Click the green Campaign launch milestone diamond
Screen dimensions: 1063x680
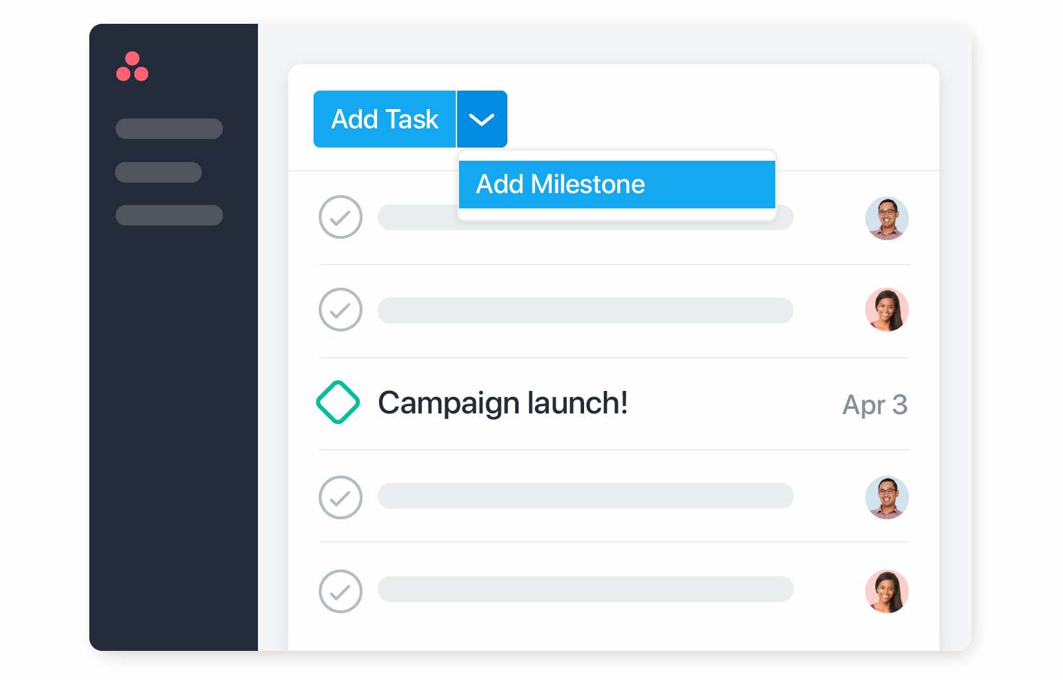click(x=338, y=402)
